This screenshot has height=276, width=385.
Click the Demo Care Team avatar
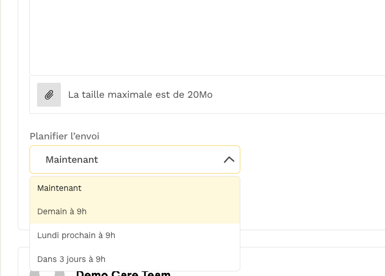[x=47, y=273]
